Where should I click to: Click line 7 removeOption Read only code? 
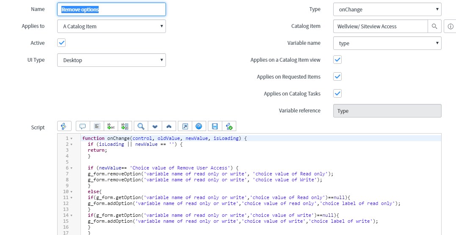pos(210,174)
